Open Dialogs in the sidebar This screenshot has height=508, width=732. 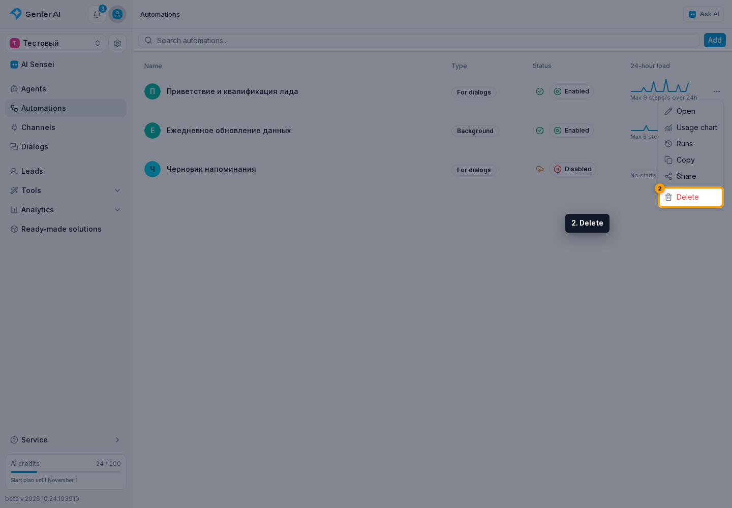coord(66,147)
